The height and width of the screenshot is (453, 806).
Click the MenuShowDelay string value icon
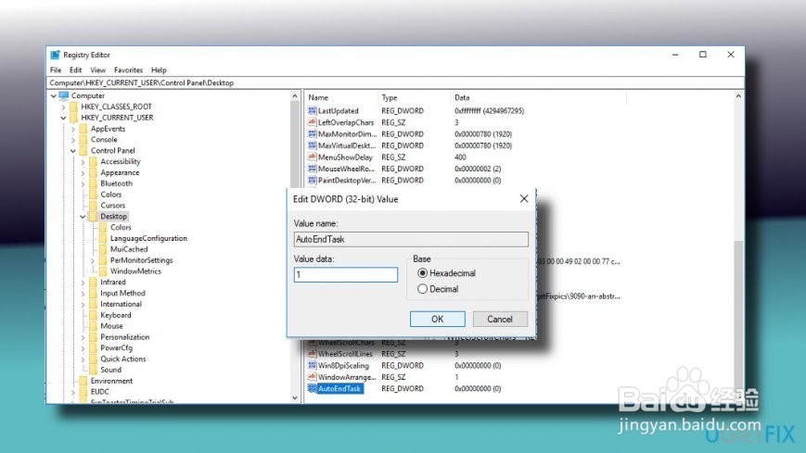312,157
